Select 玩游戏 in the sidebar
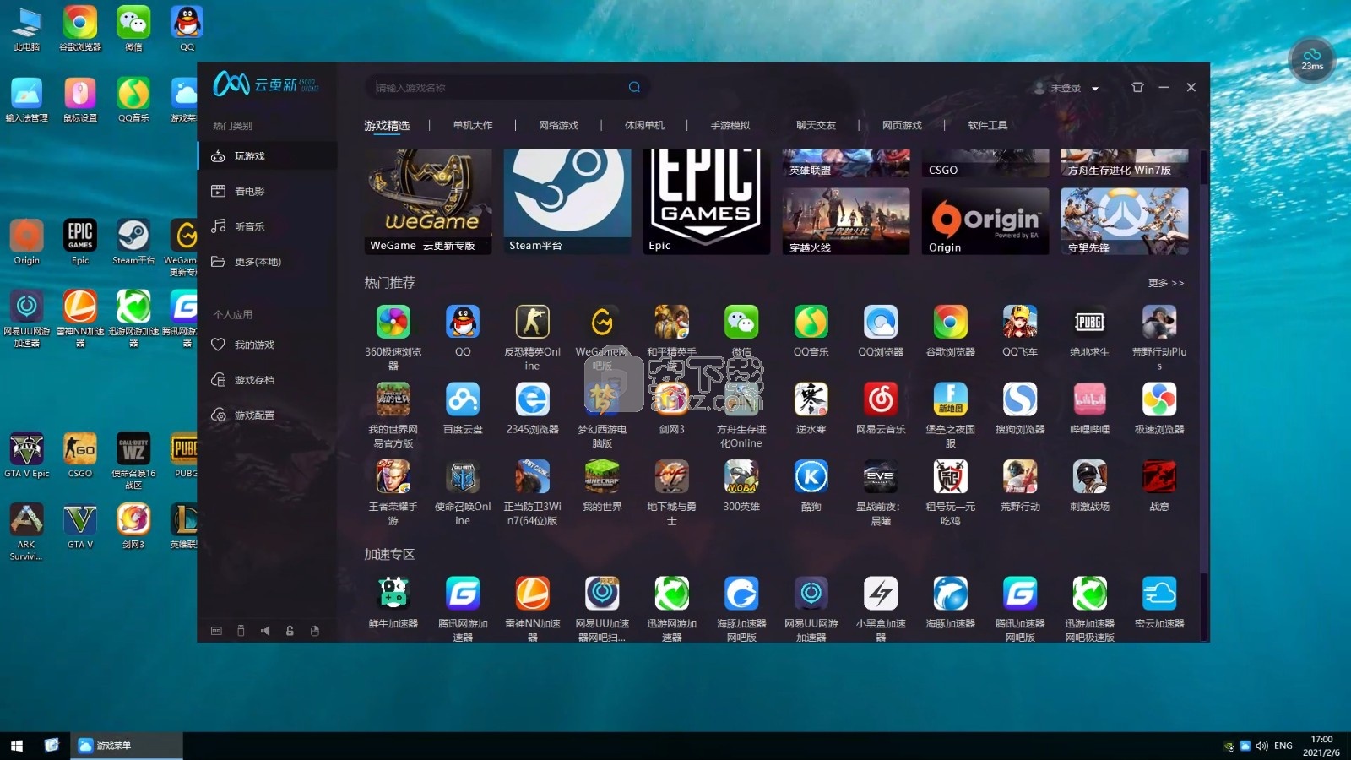The image size is (1351, 760). [x=268, y=156]
